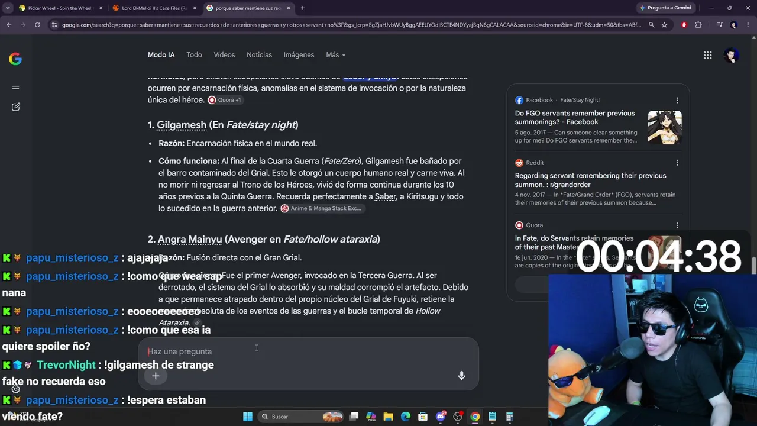Close the Lord El-Melloi browser tab
Viewport: 757px width, 426px height.
pos(194,8)
